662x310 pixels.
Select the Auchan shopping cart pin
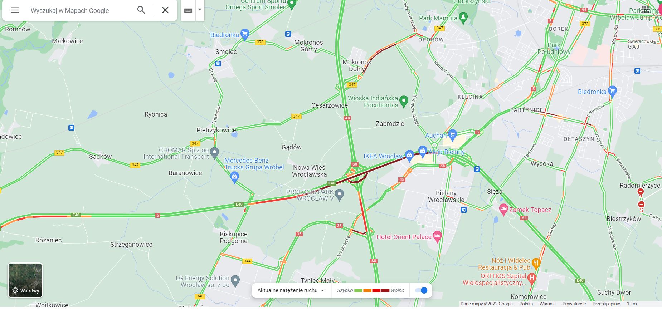click(x=452, y=135)
